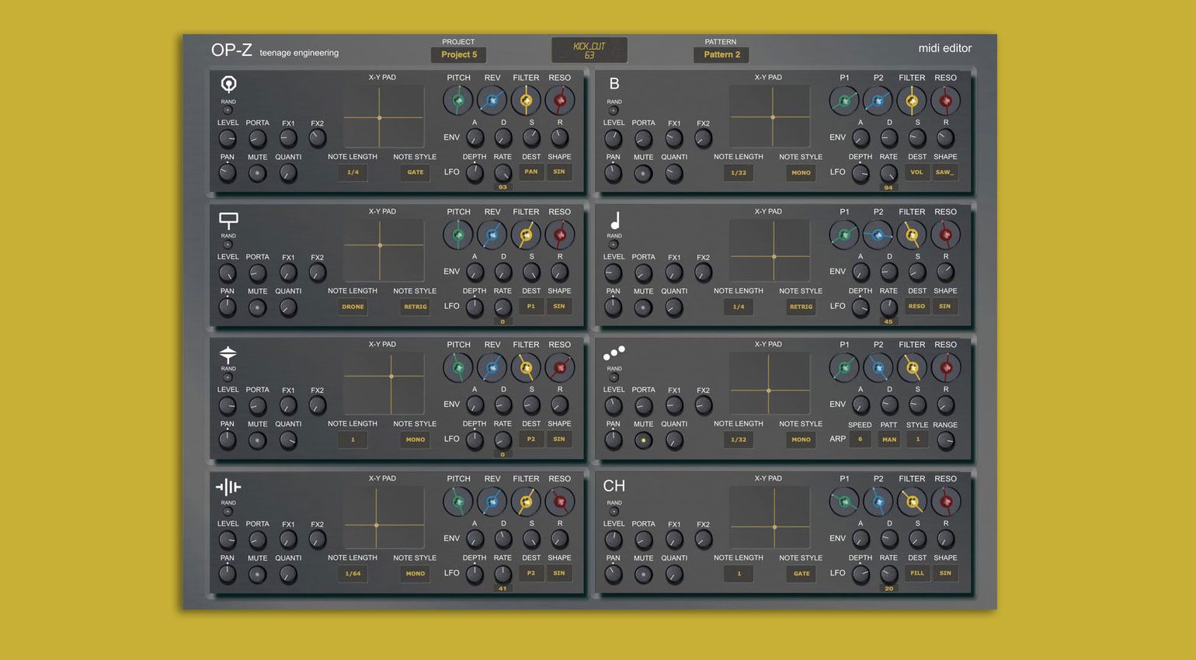Click the QUANTI knob on hi-hat track
Screen dimensions: 1196x660
point(287,440)
